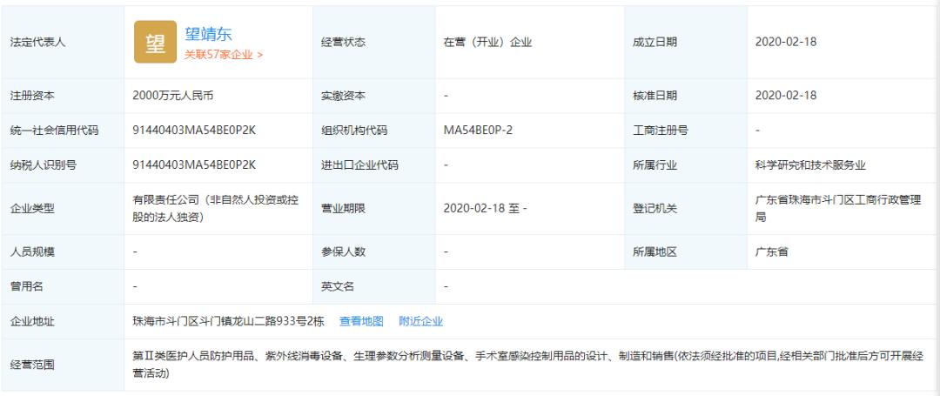
Task: Select the 注册资本 label
Action: tap(32, 95)
